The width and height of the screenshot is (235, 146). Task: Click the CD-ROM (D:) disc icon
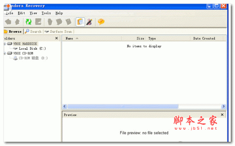(x=15, y=58)
